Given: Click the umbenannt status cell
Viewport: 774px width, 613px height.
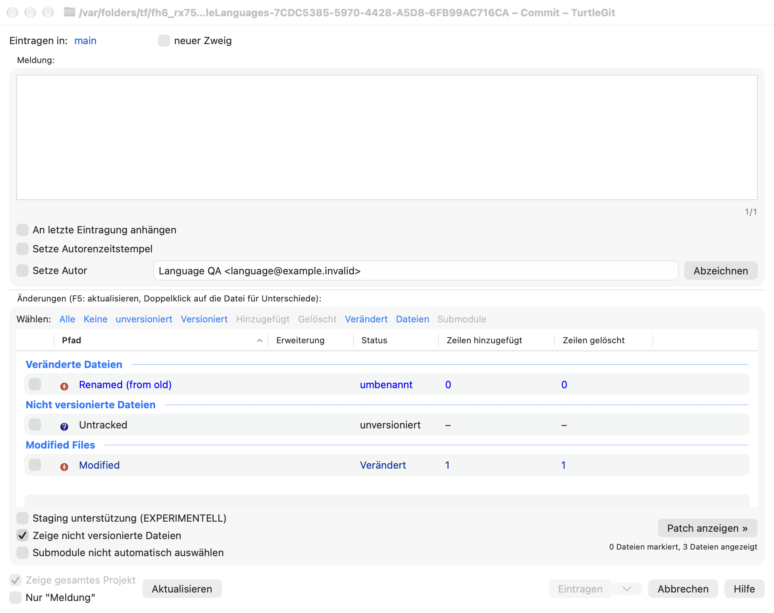Looking at the screenshot, I should point(386,385).
